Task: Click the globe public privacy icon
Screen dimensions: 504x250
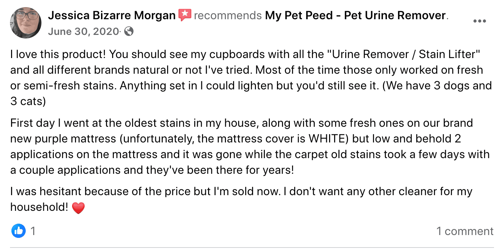Action: (x=129, y=32)
